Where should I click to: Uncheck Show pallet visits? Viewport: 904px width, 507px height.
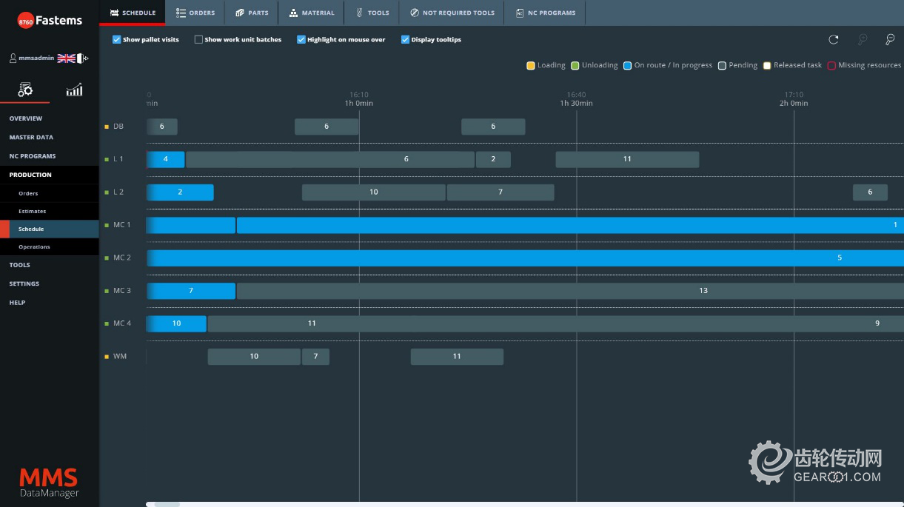point(116,40)
